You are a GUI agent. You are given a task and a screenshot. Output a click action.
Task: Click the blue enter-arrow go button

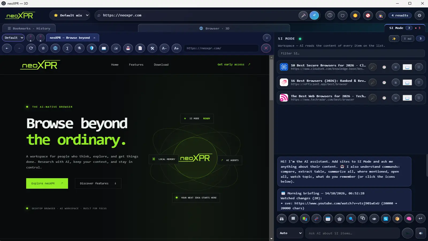tap(314, 15)
